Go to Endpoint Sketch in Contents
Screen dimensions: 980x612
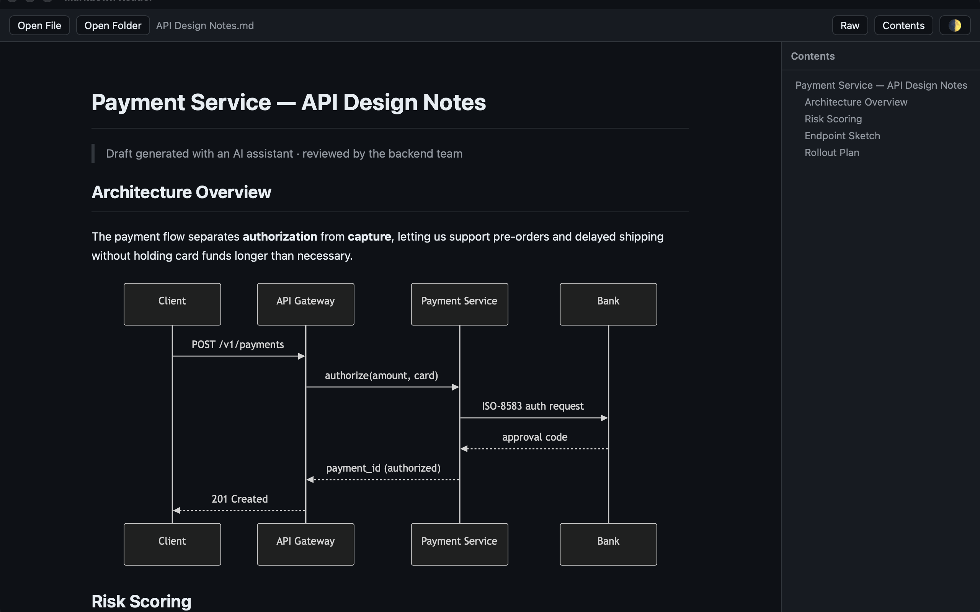842,135
